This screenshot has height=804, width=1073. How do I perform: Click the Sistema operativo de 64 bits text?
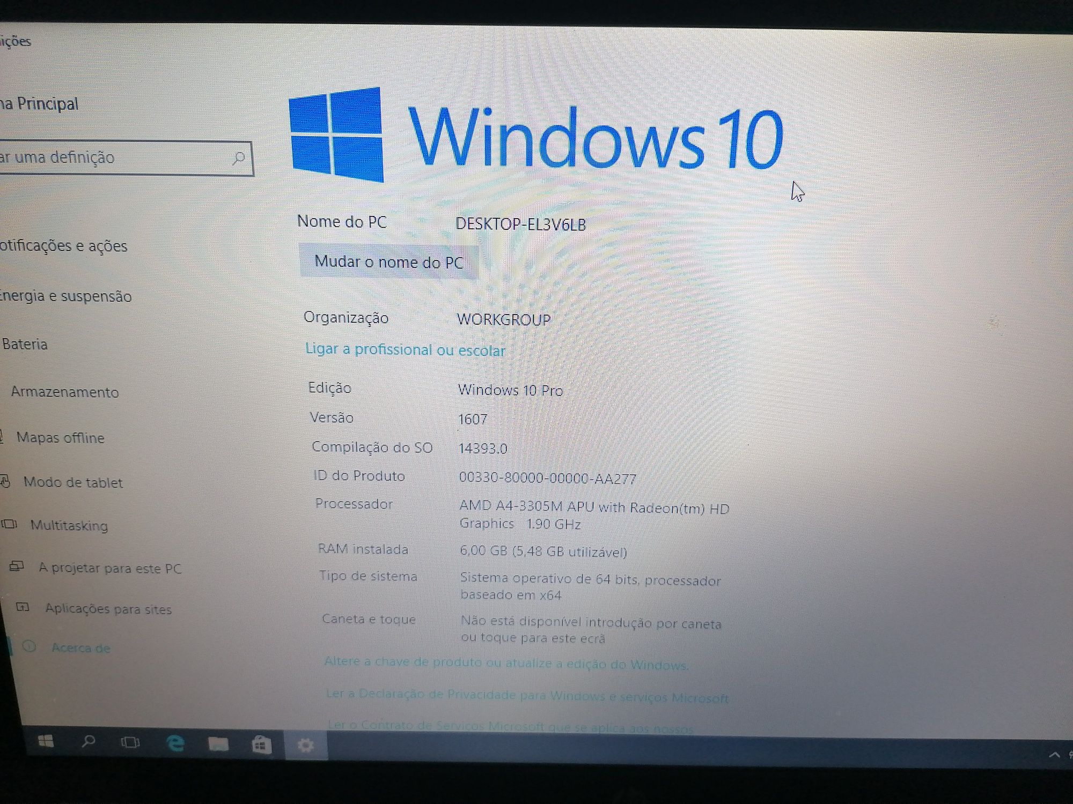[591, 587]
